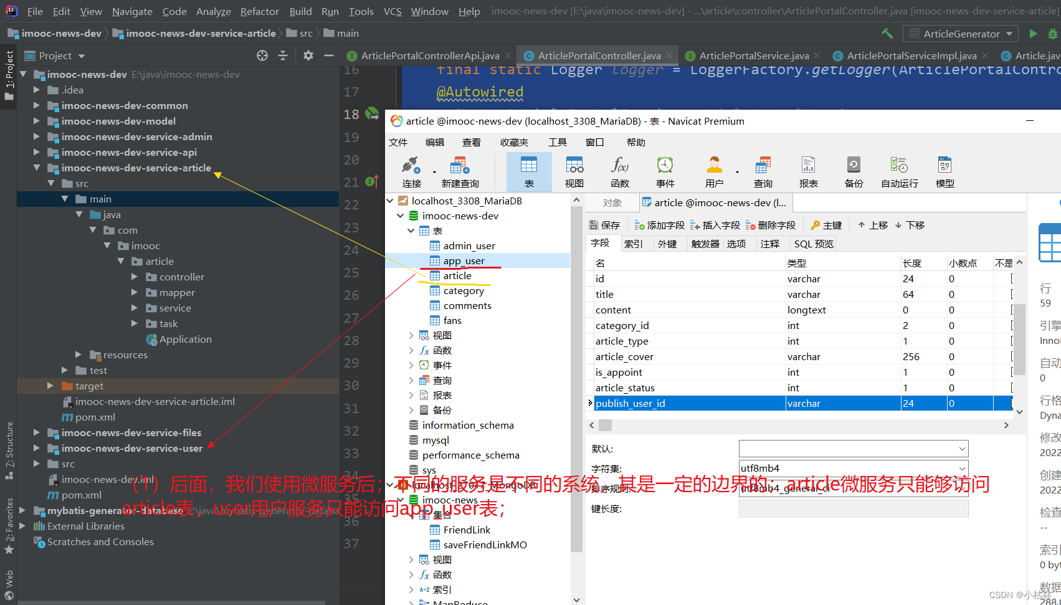The width and height of the screenshot is (1061, 605).
Task: Open the 默认 (Default) combo box
Action: 854,449
